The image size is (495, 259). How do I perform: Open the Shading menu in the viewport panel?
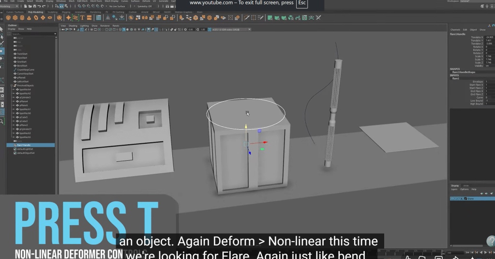(x=73, y=26)
